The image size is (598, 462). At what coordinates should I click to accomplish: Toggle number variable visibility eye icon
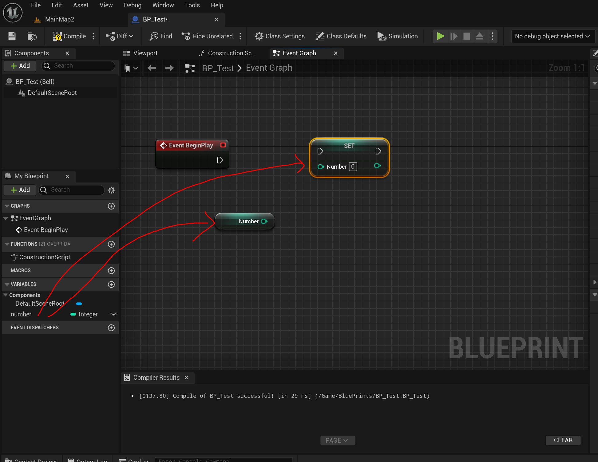coord(113,314)
